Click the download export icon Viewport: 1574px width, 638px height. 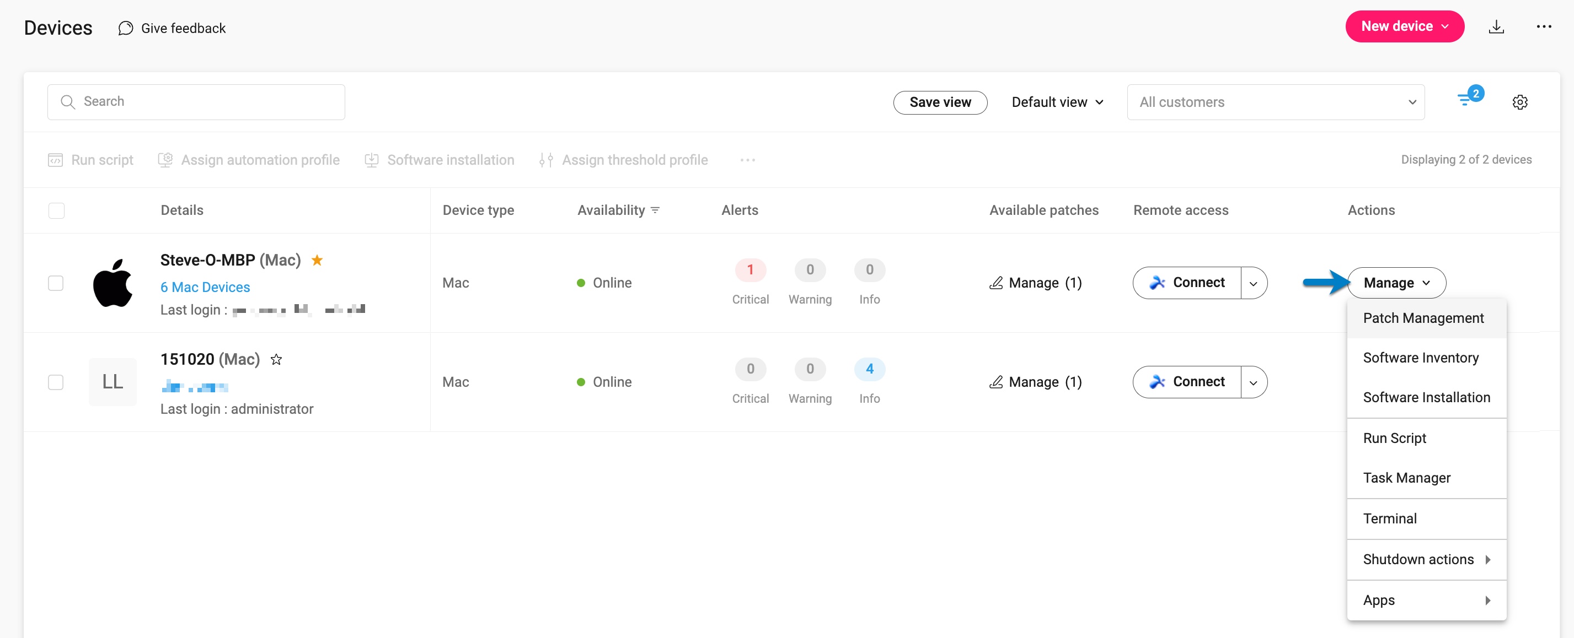point(1496,26)
